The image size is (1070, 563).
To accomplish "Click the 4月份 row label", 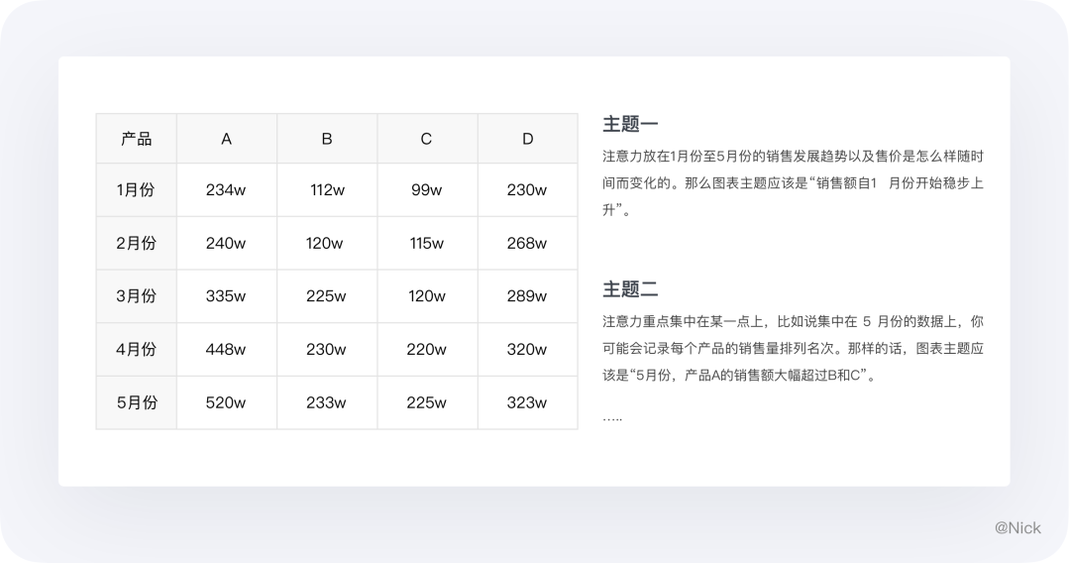I will pos(137,350).
